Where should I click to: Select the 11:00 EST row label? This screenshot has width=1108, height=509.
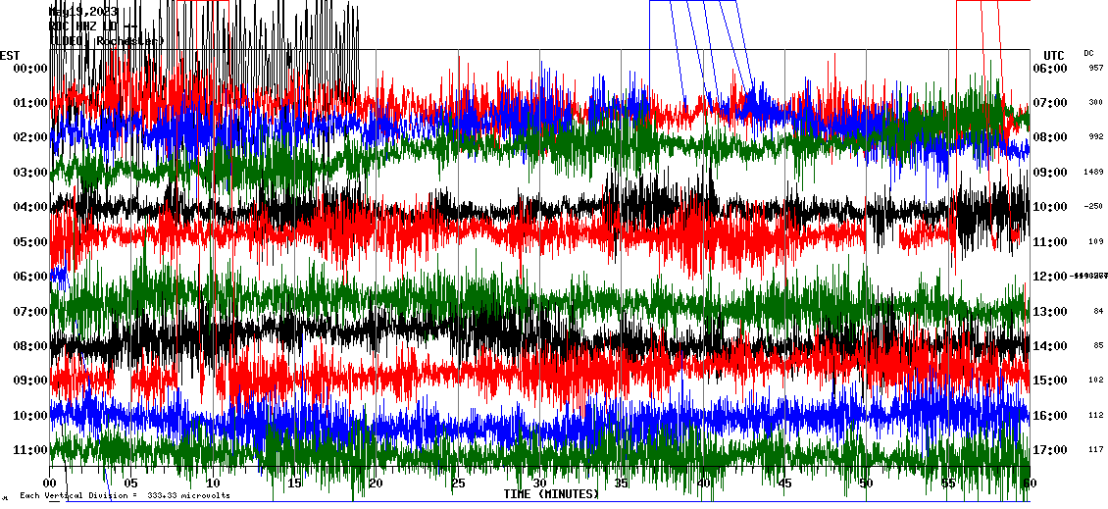pos(30,450)
